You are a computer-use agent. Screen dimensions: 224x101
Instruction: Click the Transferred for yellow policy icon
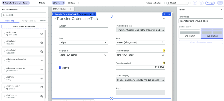click(x=164, y=50)
